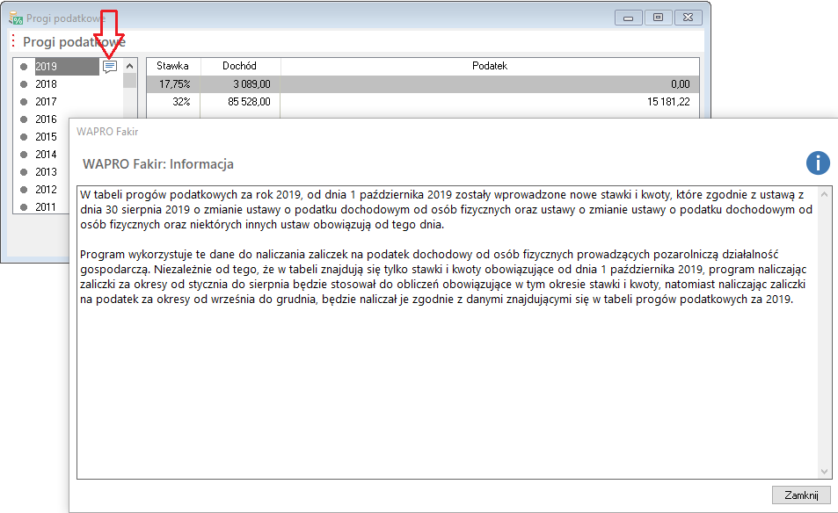Click the Progi podatkowe window title icon
The height and width of the screenshot is (513, 838).
16,18
